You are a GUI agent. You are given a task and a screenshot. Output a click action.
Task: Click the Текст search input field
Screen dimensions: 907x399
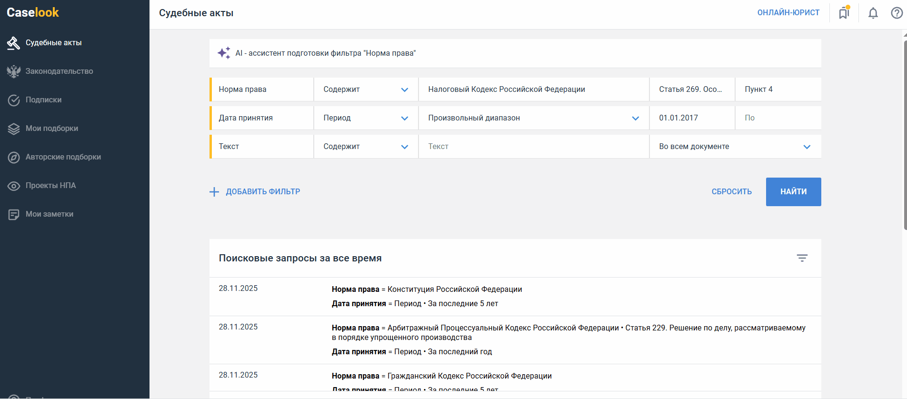(x=533, y=147)
